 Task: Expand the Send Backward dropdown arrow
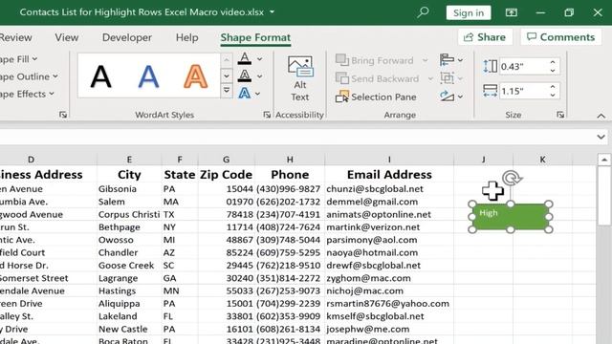tap(430, 78)
